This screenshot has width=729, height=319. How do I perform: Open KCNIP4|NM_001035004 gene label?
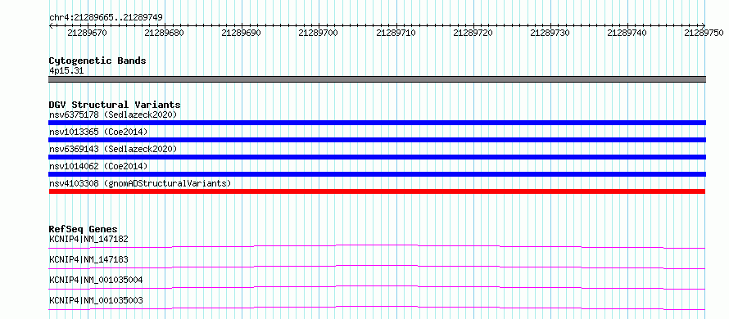point(96,280)
